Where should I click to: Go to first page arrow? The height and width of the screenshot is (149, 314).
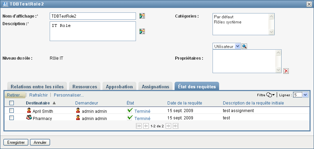click(x=139, y=126)
